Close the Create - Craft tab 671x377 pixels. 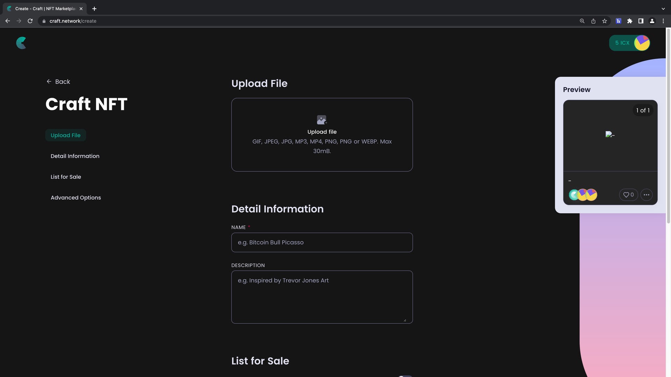(81, 9)
